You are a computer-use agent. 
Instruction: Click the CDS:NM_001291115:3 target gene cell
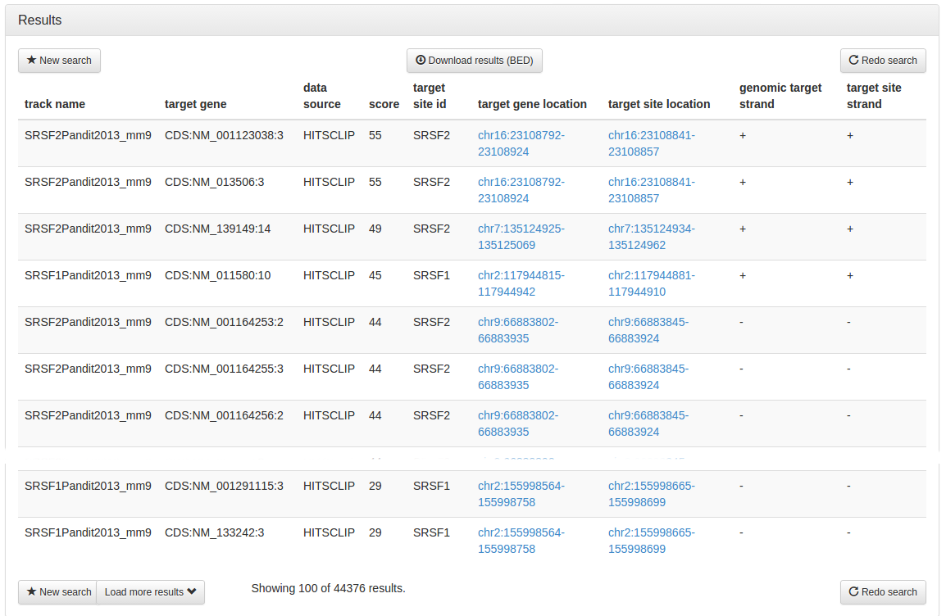pos(224,486)
